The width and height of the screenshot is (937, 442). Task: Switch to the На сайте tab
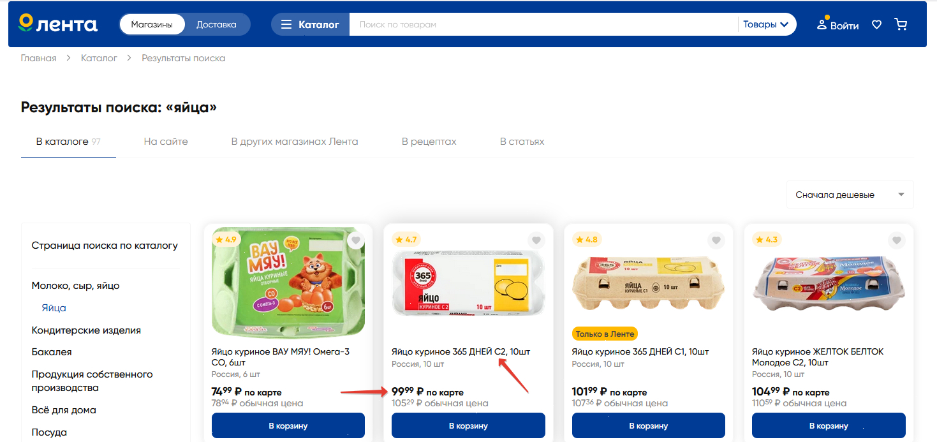click(x=166, y=142)
